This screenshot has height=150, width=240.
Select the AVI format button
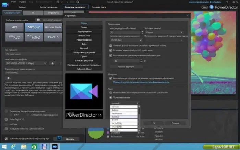pyautogui.click(x=14, y=27)
